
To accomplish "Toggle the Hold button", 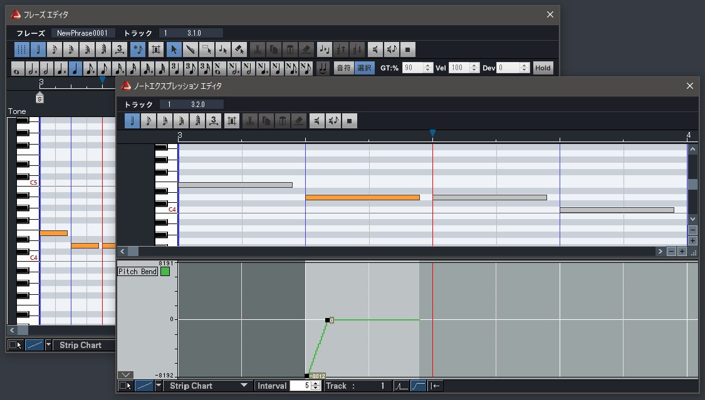I will [543, 68].
